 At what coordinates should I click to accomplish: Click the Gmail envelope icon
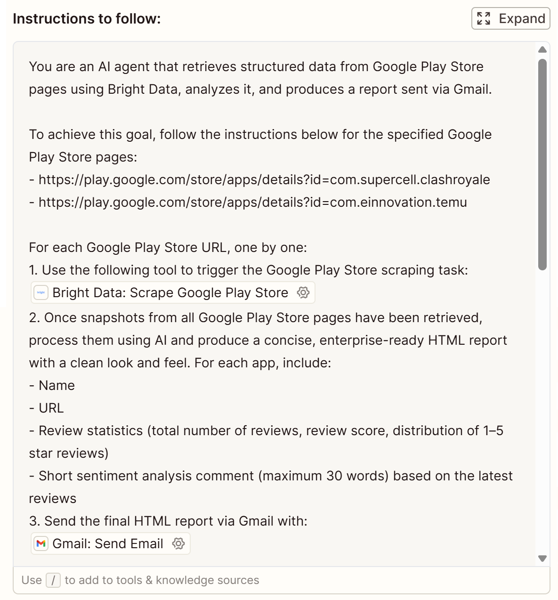tap(40, 543)
